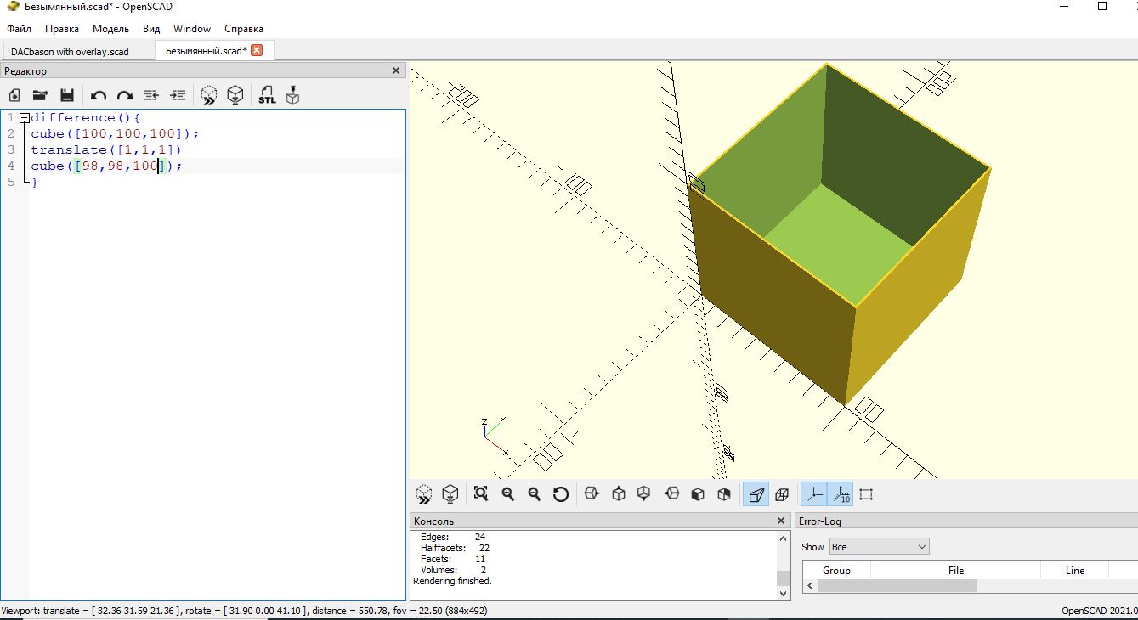
Task: Open the Файл menu
Action: point(19,29)
